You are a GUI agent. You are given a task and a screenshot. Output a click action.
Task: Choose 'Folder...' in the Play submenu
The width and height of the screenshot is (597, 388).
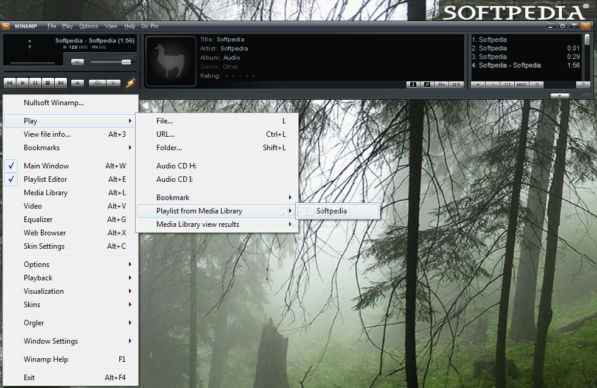[217, 148]
